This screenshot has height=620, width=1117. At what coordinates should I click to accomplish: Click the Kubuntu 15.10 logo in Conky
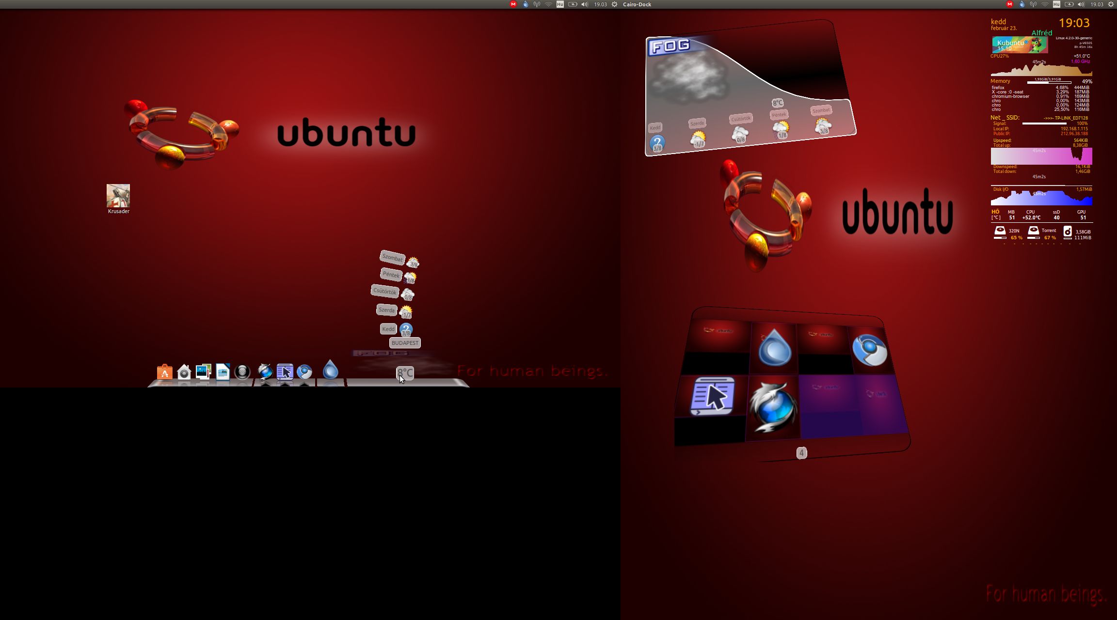tap(1020, 45)
